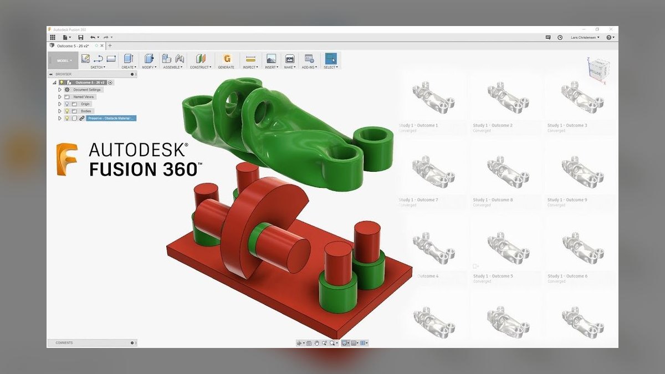
Task: Click the Make 3D print icon
Action: point(289,58)
